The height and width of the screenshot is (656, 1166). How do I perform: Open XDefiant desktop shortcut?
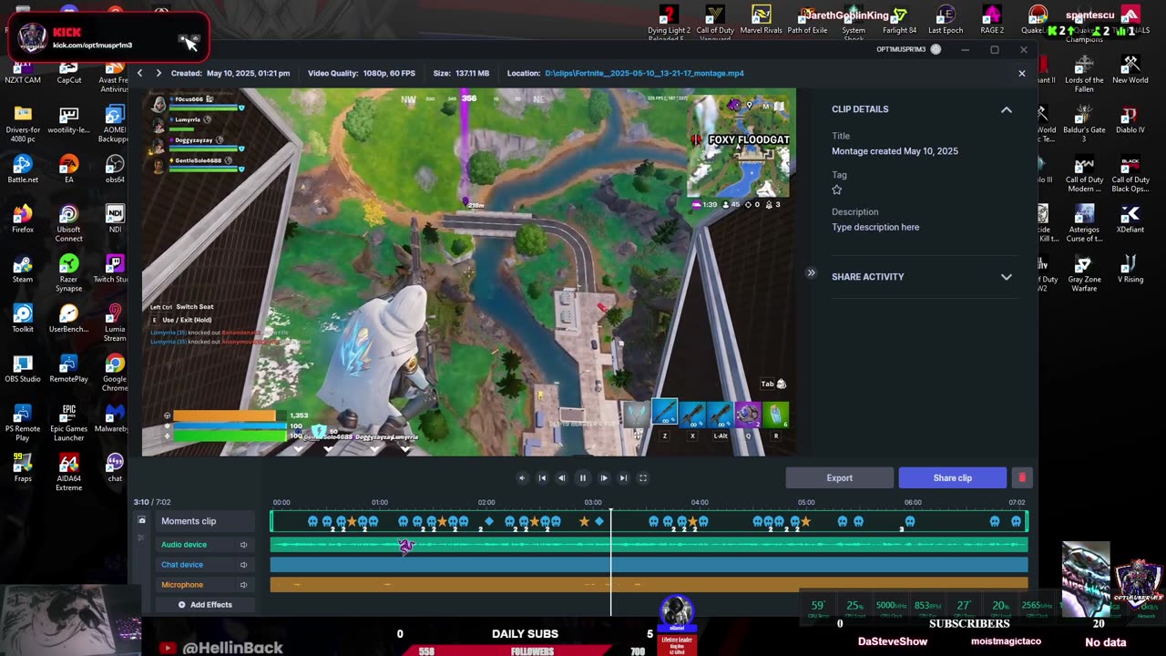pyautogui.click(x=1130, y=219)
